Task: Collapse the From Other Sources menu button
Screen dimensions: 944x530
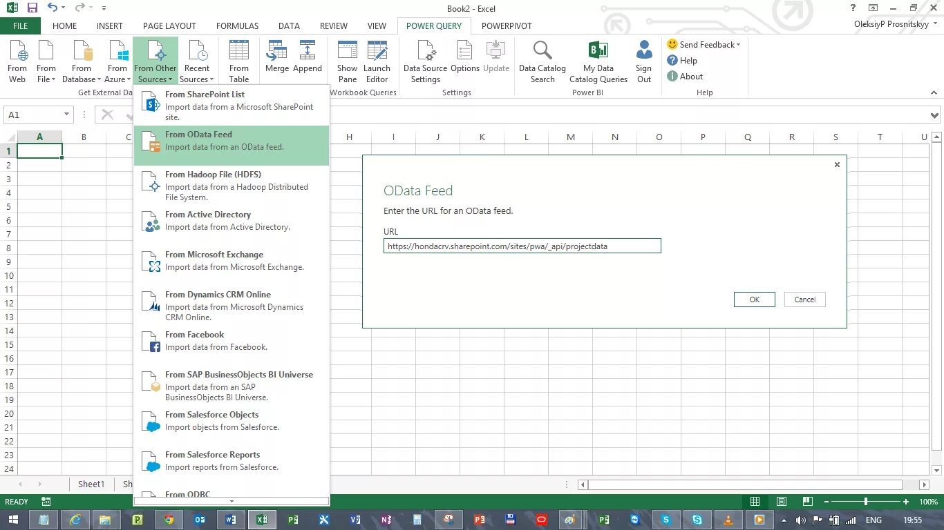Action: click(155, 61)
